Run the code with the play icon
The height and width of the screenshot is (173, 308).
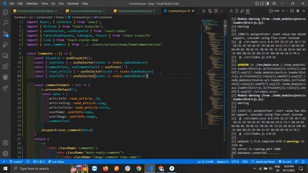(x=204, y=11)
